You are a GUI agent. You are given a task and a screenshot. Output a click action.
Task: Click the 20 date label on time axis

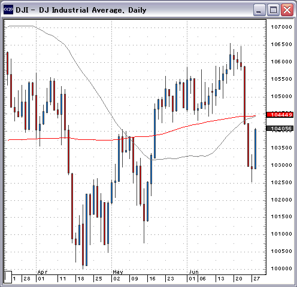239,279
